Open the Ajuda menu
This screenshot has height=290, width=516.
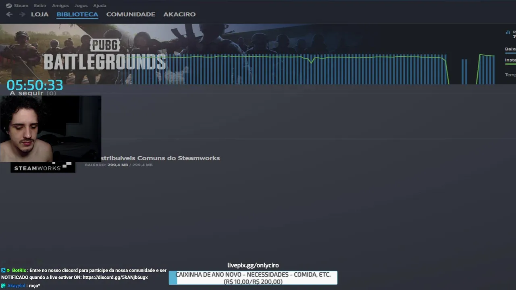click(100, 6)
